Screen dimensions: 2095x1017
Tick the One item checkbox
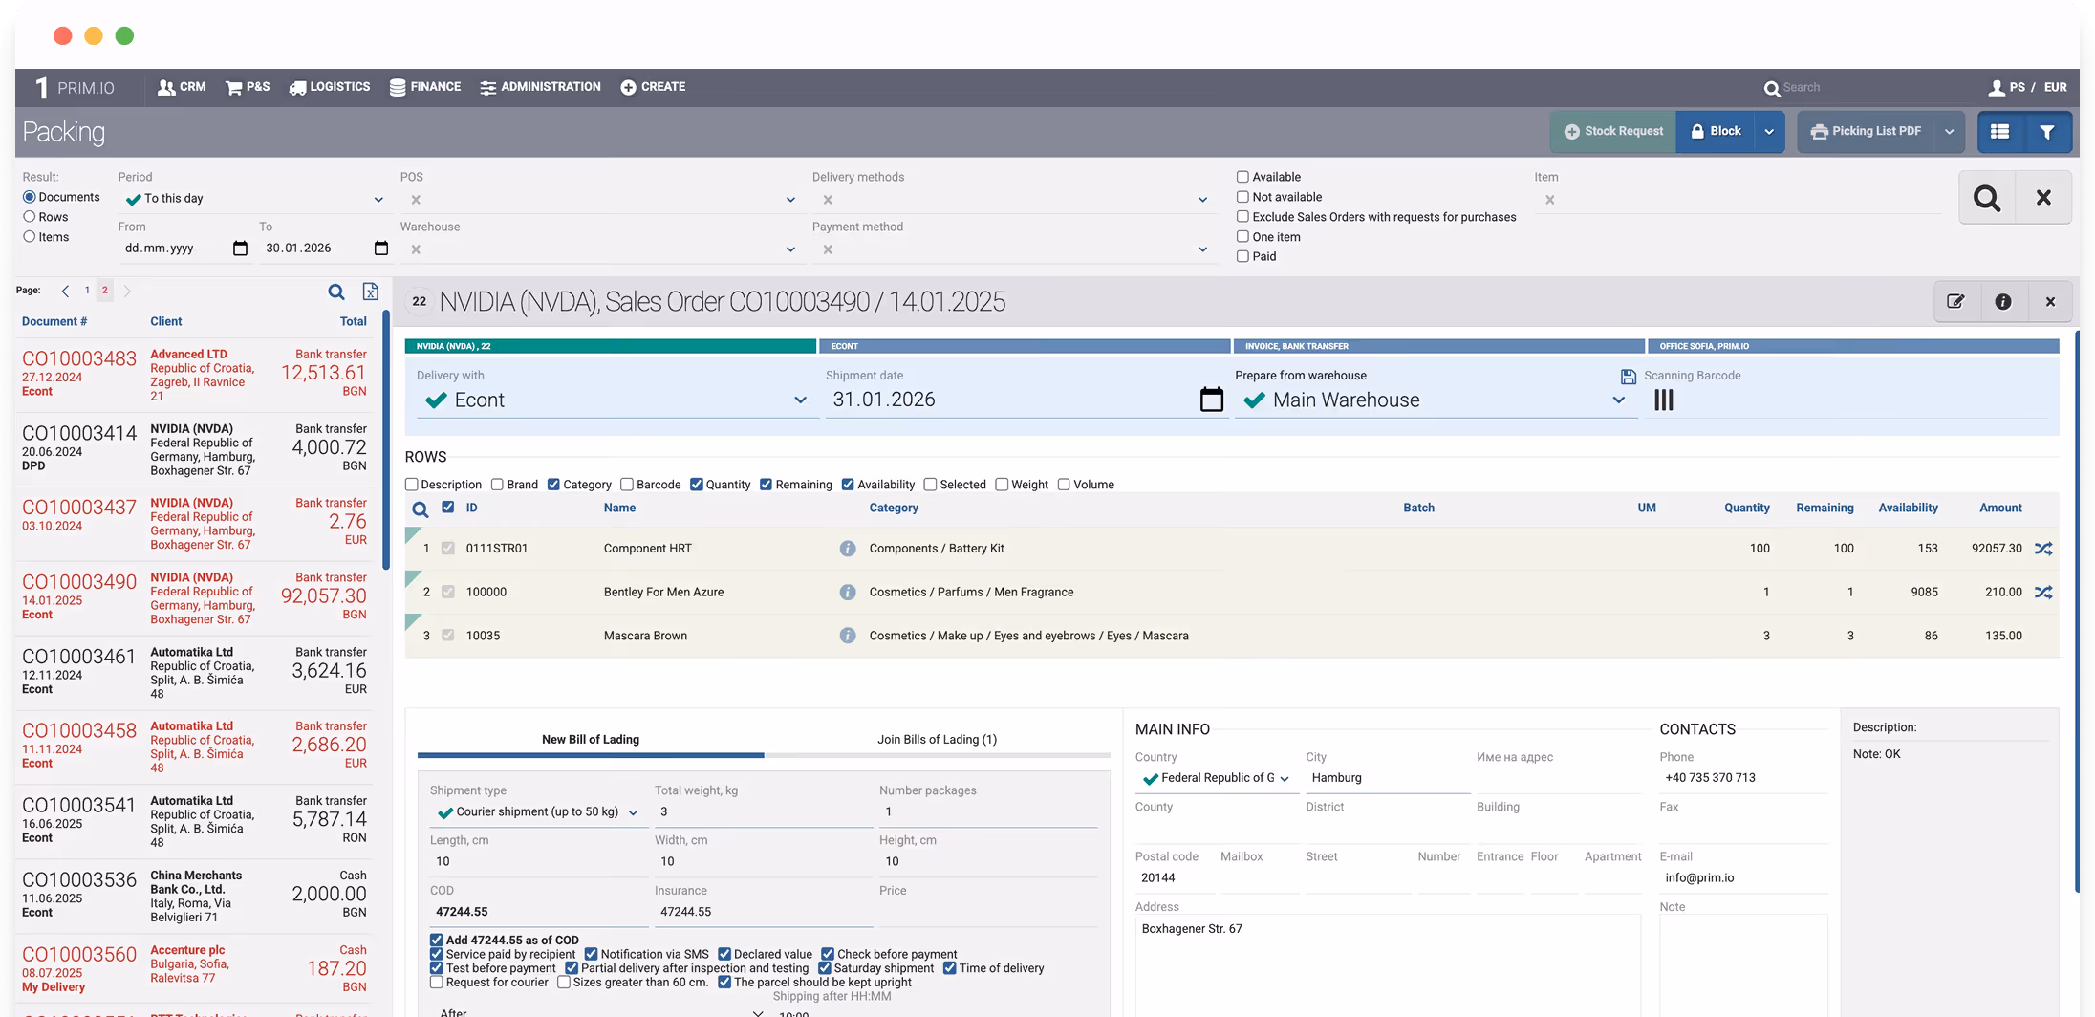(x=1242, y=237)
